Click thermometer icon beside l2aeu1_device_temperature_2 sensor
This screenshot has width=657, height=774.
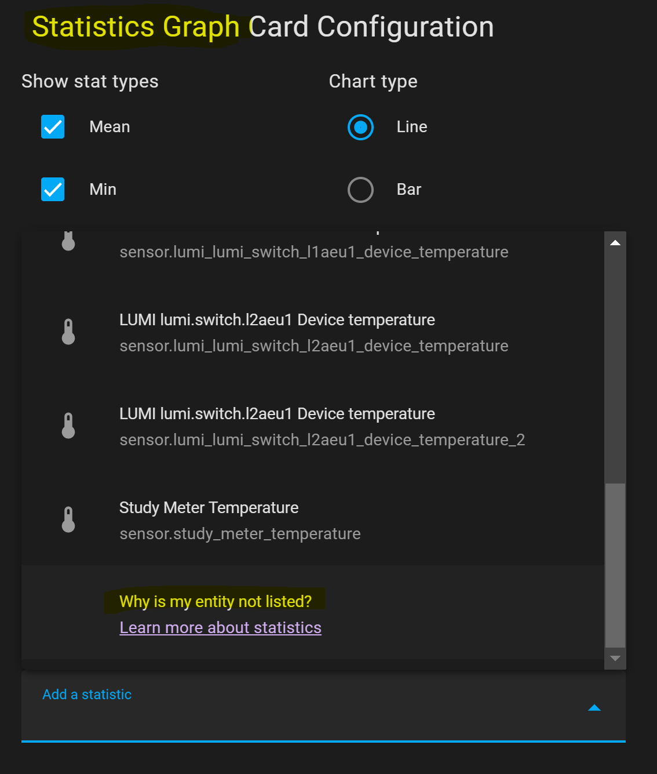68,426
